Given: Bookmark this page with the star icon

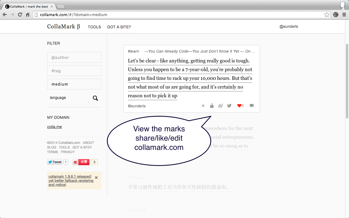Looking at the screenshot, I should (x=327, y=15).
